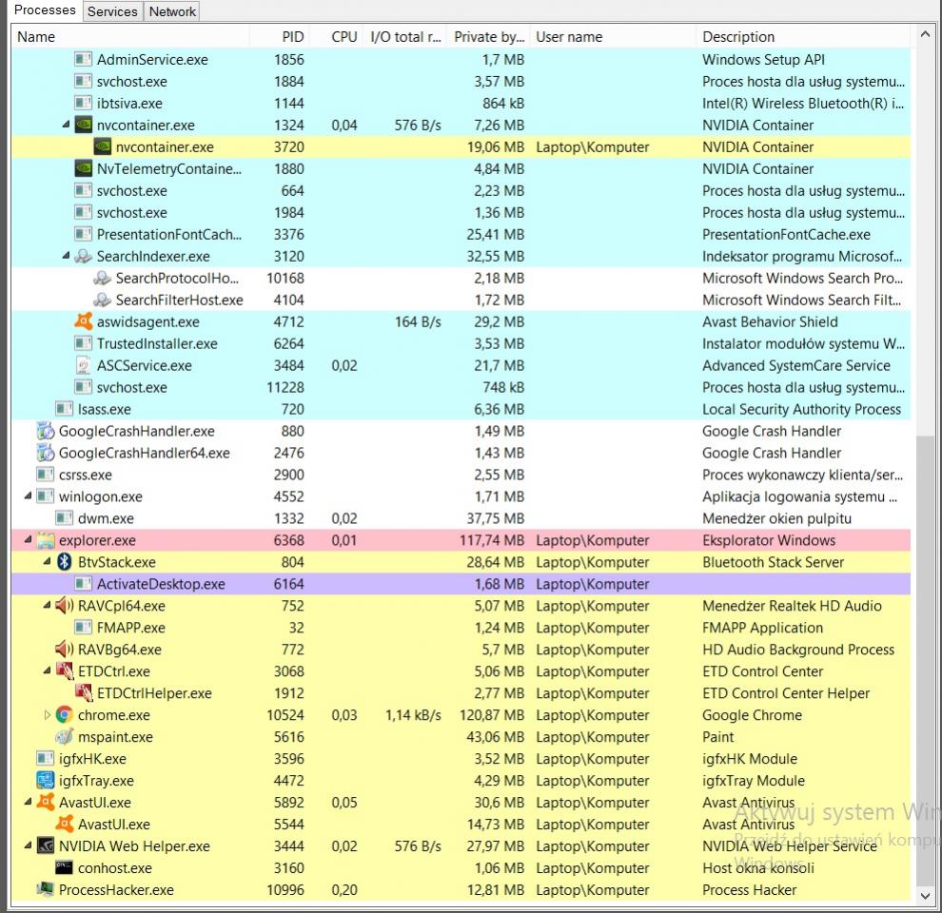Expand the chrome.exe process tree
The image size is (942, 913).
click(48, 715)
